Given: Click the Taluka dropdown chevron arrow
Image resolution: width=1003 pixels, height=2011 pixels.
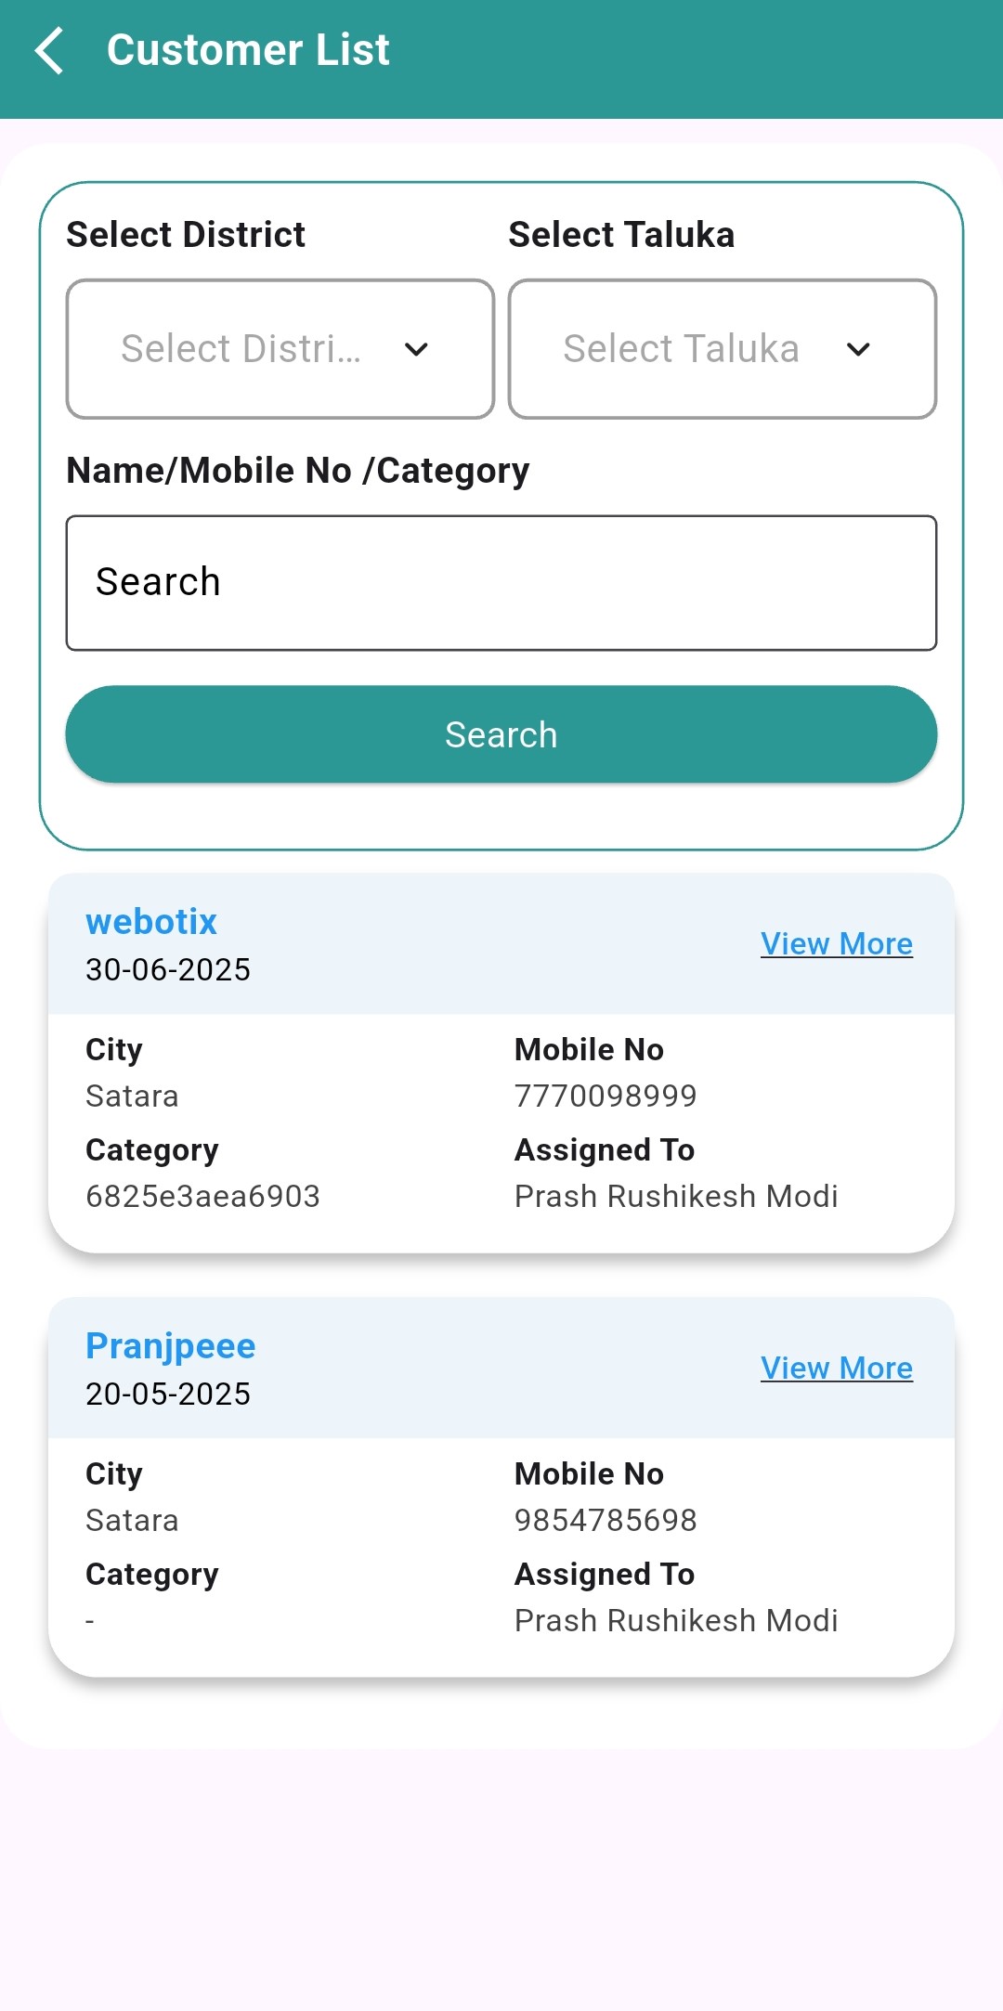Looking at the screenshot, I should pyautogui.click(x=858, y=350).
